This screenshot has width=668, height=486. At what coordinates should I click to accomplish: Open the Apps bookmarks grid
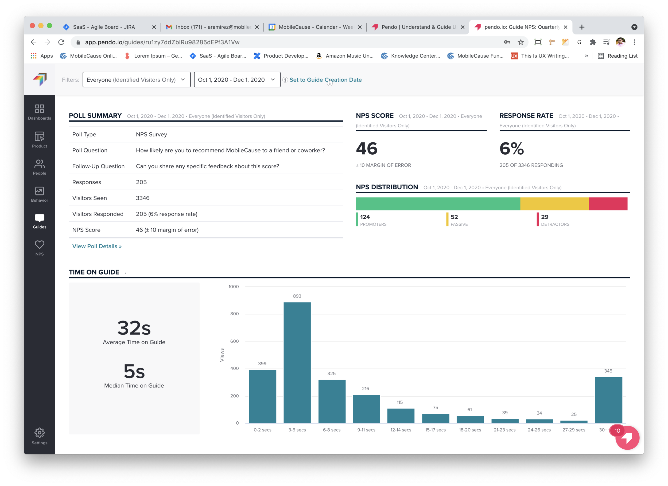pos(41,56)
